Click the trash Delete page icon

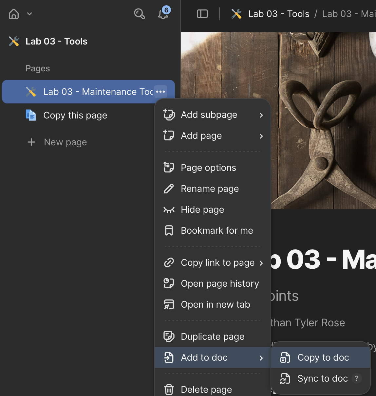[x=169, y=389]
